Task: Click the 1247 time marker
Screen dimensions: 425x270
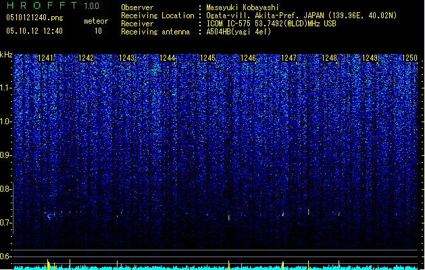Action: [x=289, y=58]
